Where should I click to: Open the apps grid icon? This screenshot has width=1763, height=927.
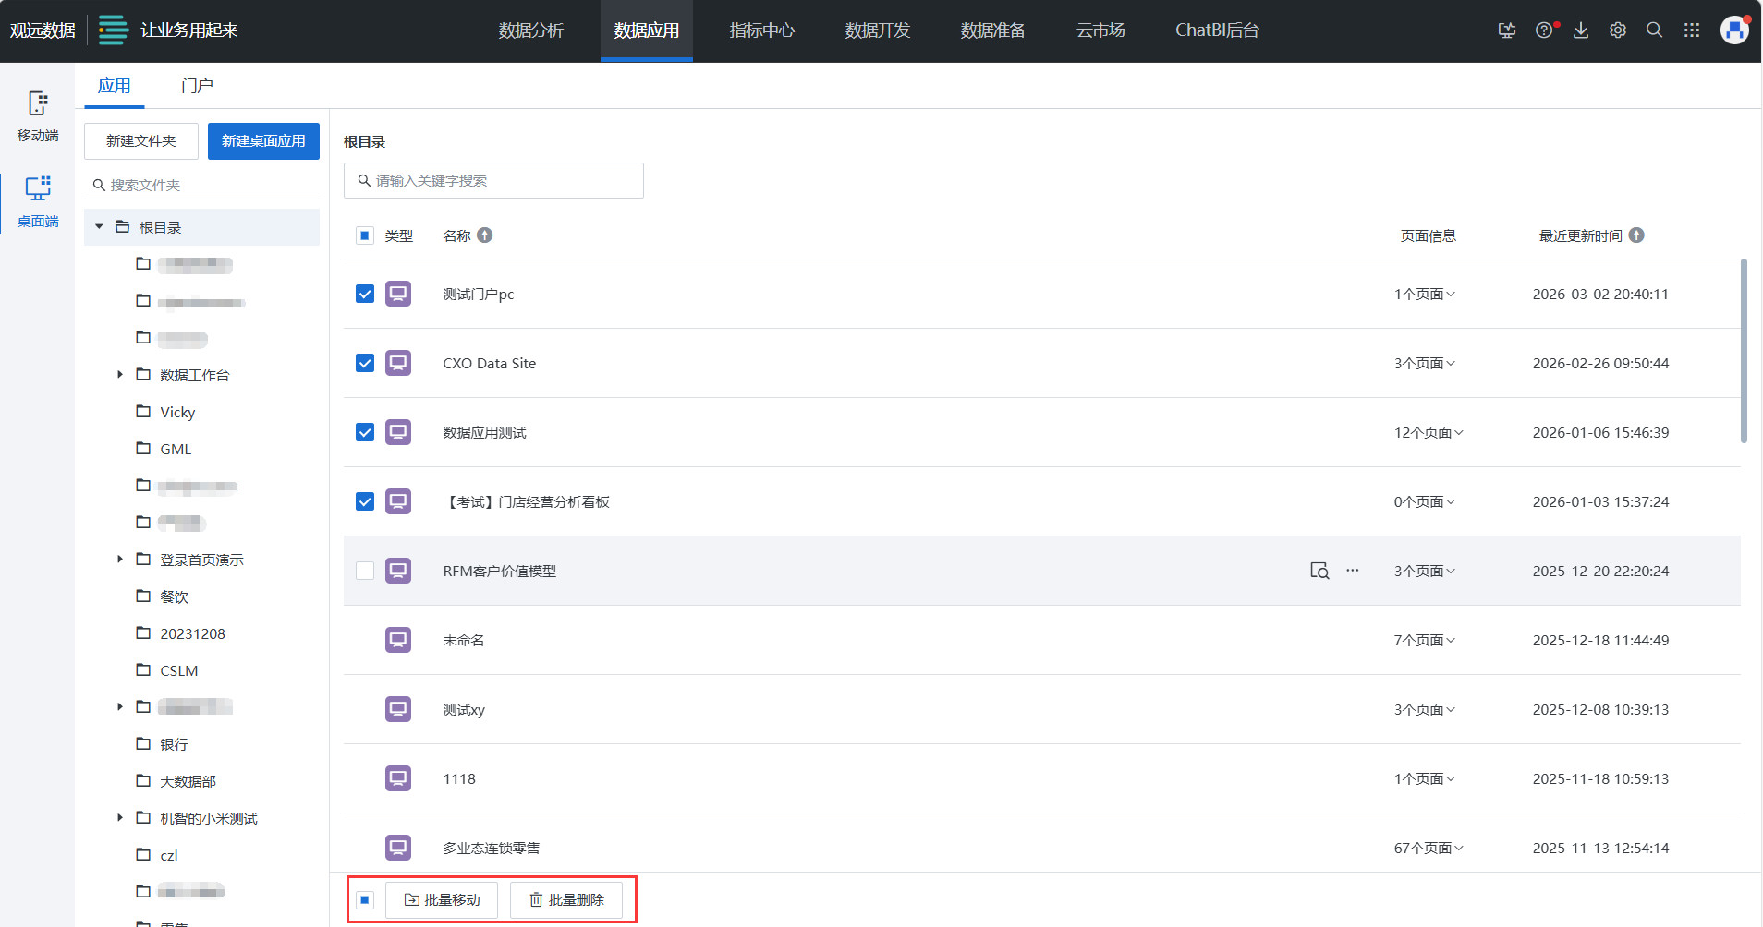(x=1692, y=30)
